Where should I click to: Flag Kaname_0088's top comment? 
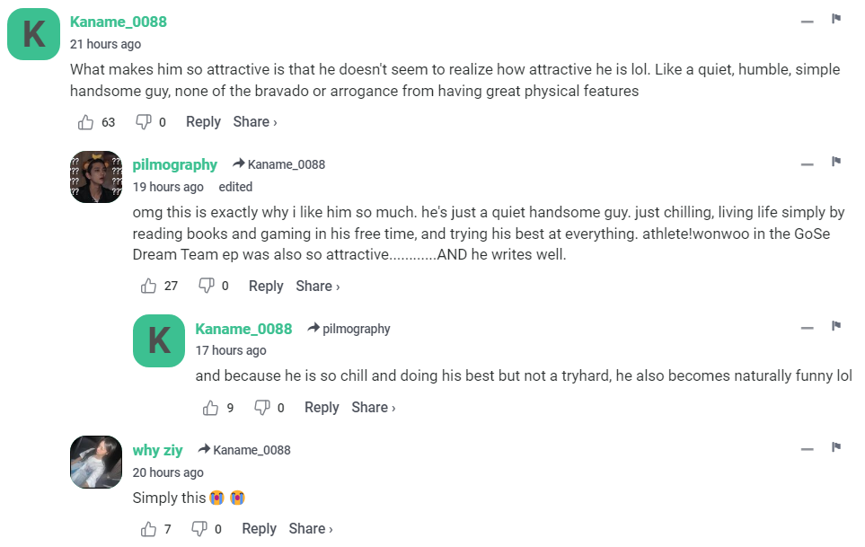click(836, 19)
